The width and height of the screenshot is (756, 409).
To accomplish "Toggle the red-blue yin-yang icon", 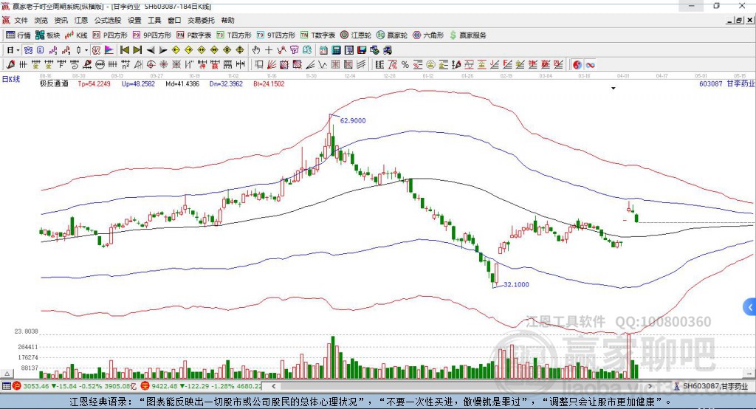I will (577, 64).
